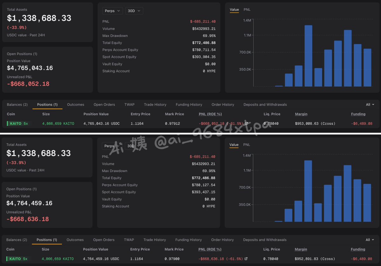This screenshot has height=266, width=381.
Task: Click the upper Margin column header
Action: (x=301, y=114)
